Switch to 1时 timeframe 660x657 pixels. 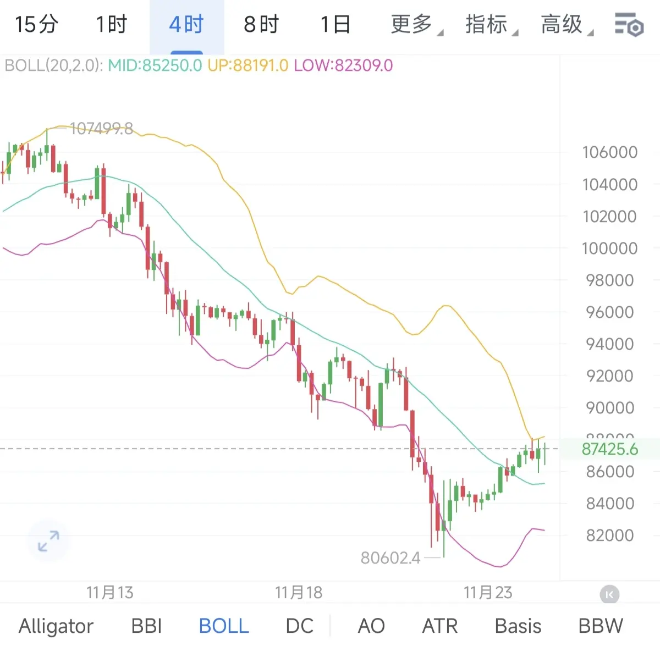(x=112, y=25)
